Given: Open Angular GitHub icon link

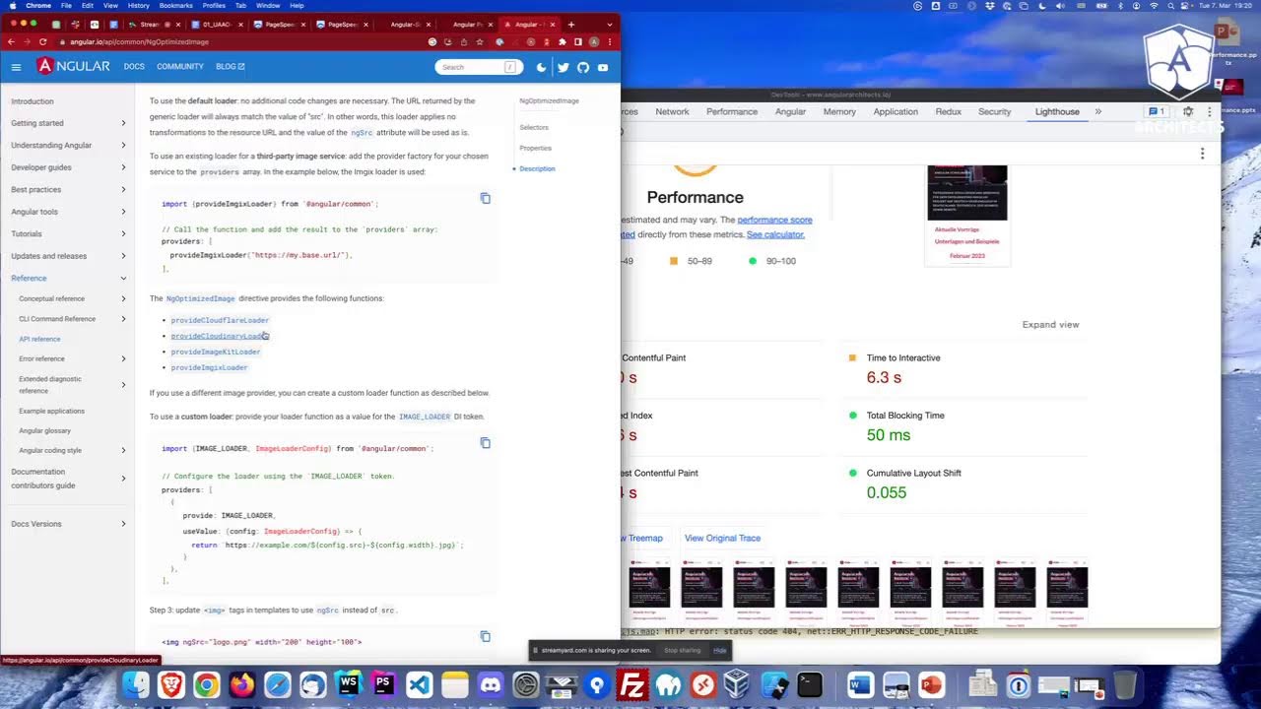Looking at the screenshot, I should 582,67.
